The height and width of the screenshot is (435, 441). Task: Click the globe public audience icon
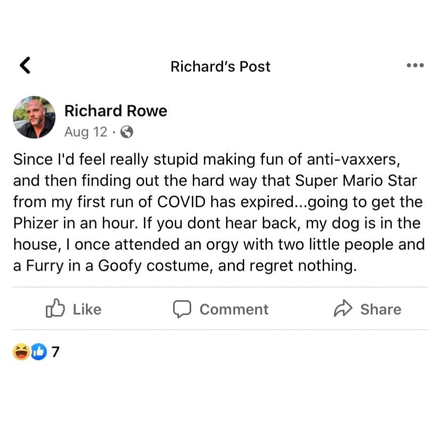coord(127,132)
